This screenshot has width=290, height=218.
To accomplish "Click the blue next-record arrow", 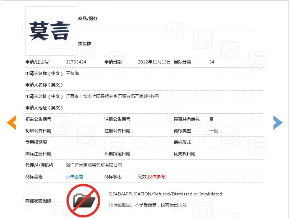I will [x=278, y=122].
